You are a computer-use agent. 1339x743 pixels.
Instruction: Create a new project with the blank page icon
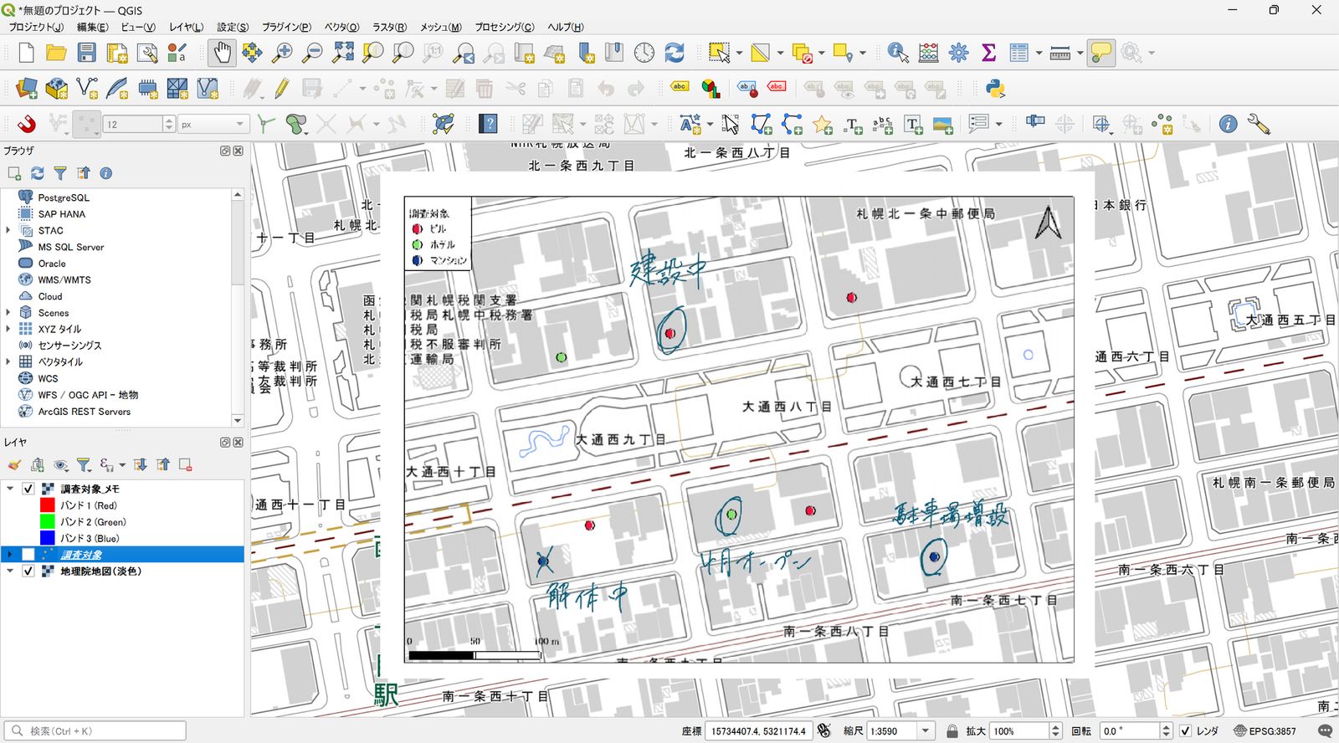click(26, 54)
